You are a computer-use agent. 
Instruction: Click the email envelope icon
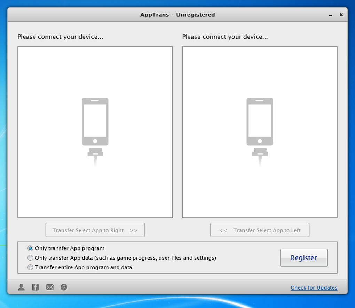pos(49,287)
